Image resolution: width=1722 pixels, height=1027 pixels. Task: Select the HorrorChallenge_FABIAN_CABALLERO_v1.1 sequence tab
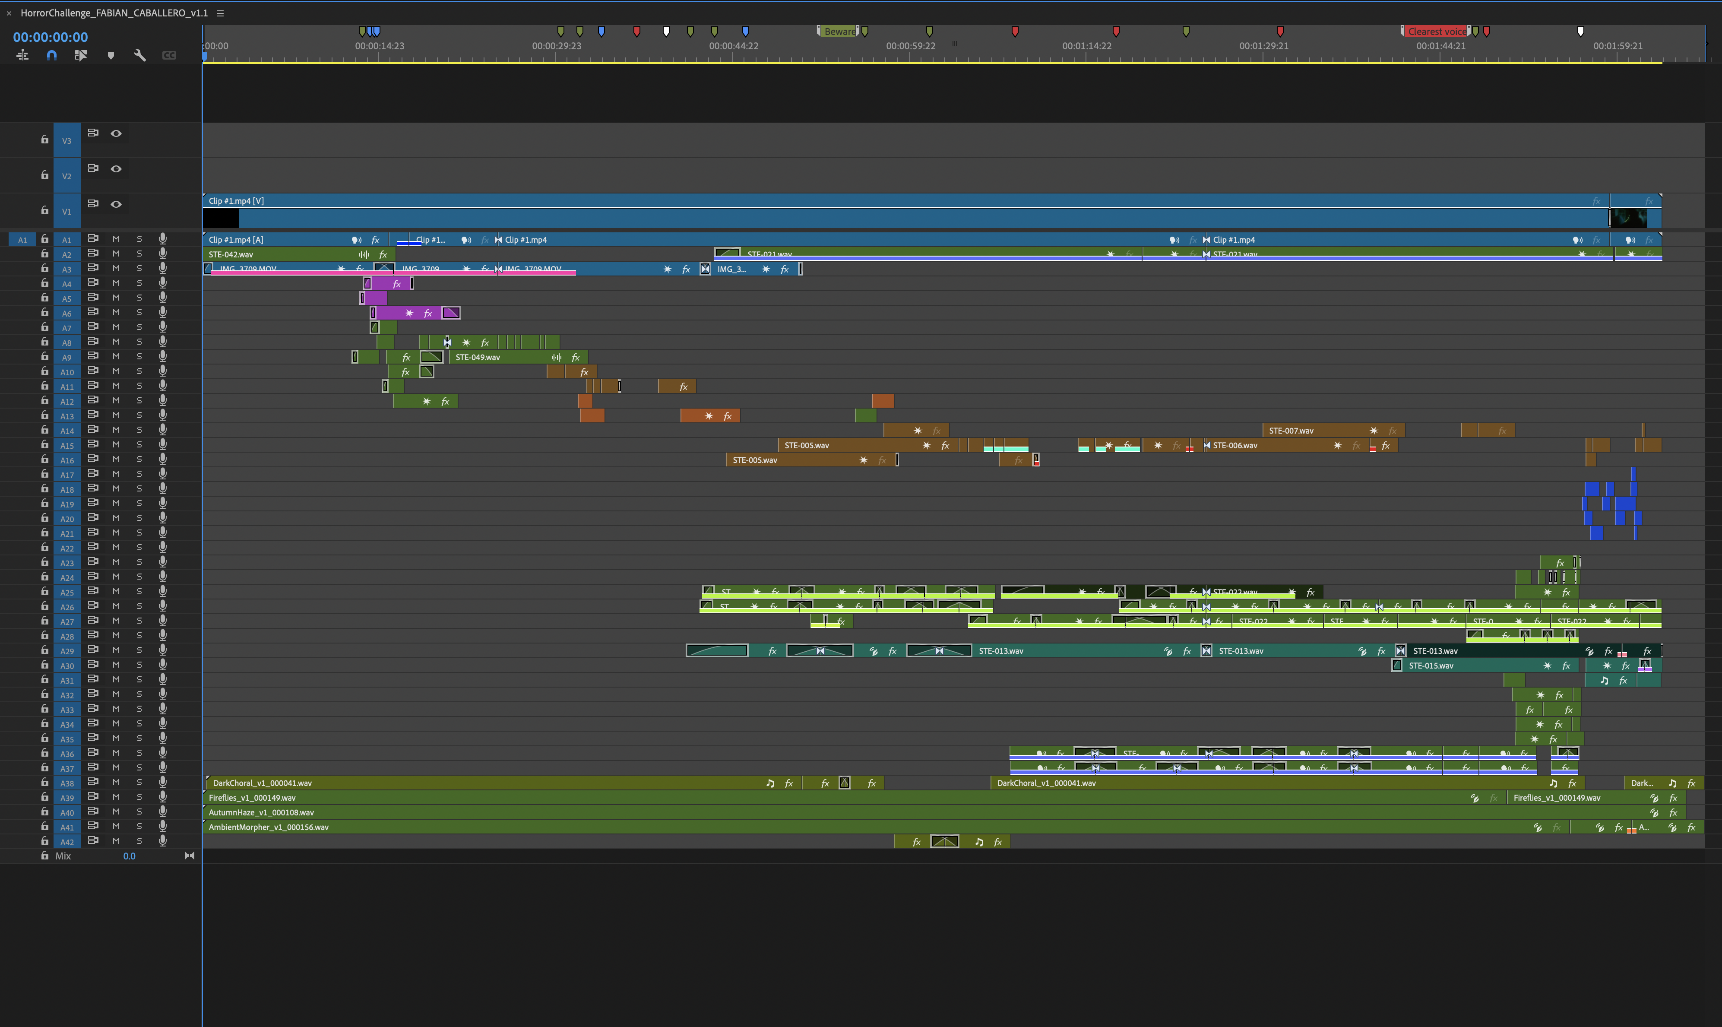coord(114,13)
